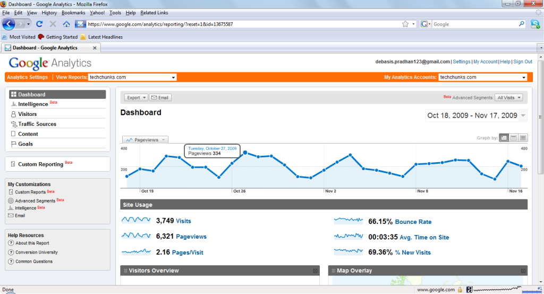Close the Visitors Overview widget

tap(316, 271)
